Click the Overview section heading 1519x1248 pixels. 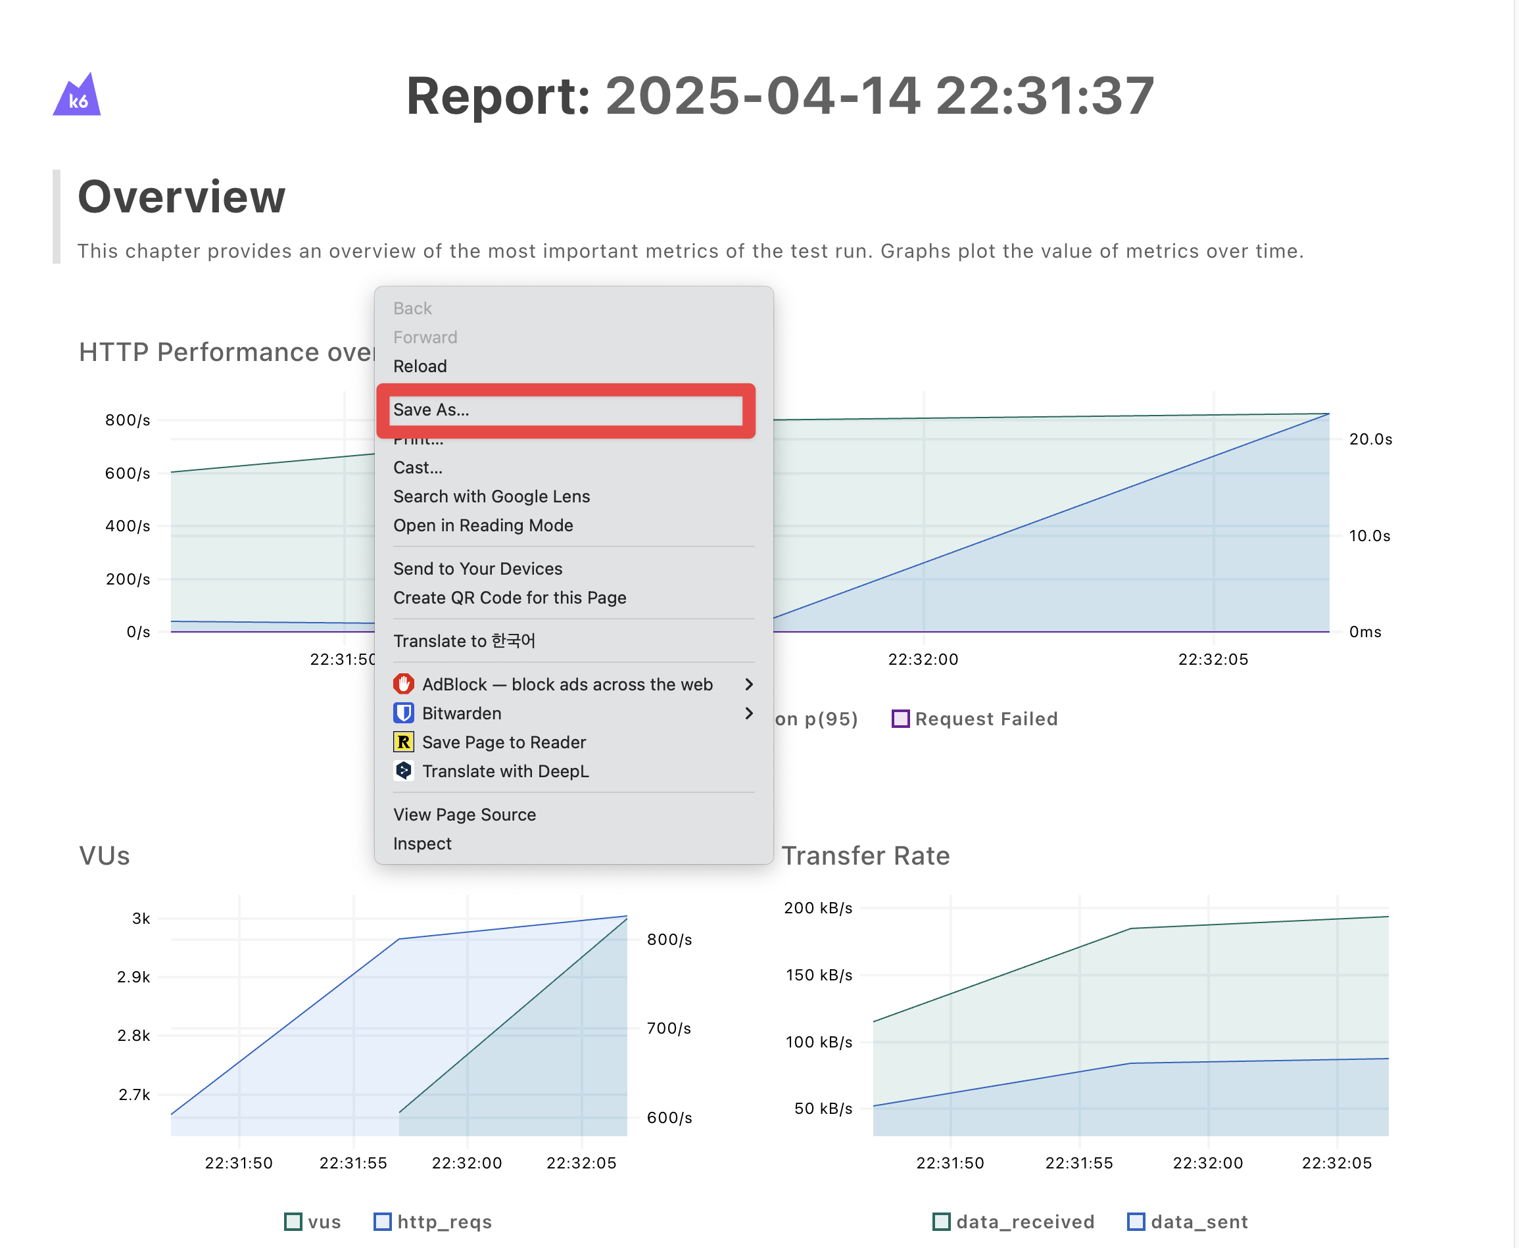(181, 196)
